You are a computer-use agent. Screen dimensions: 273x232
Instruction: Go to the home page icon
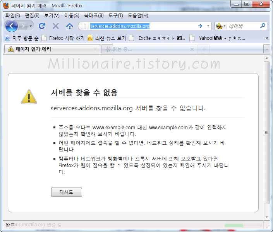[69, 26]
